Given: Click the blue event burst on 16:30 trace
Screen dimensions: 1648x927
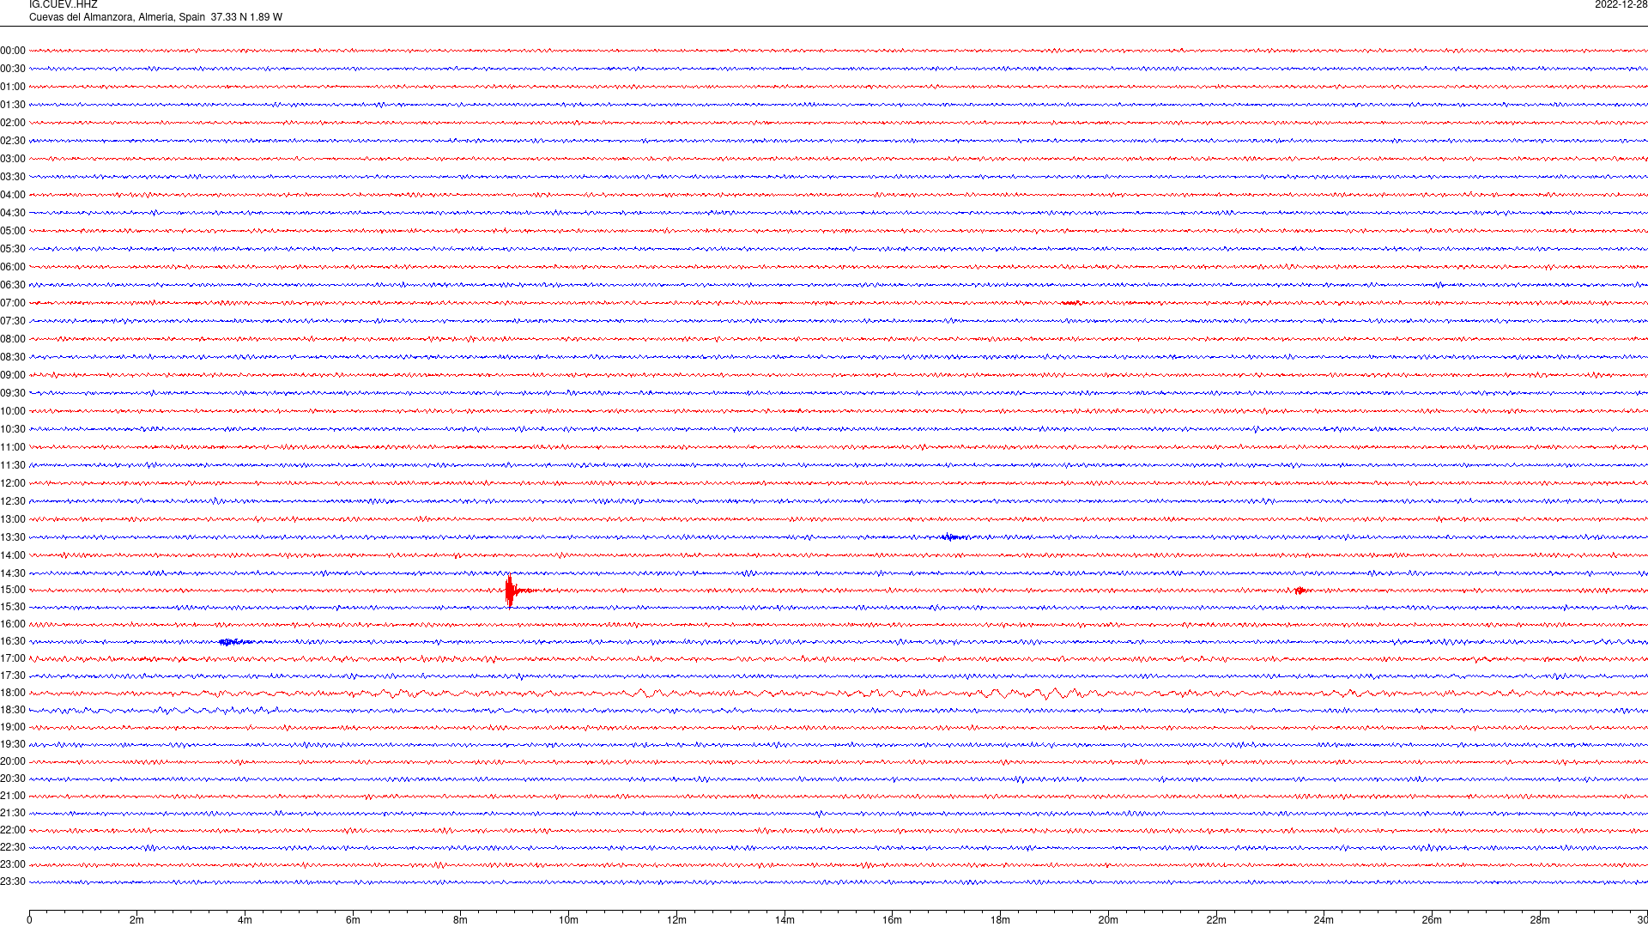Looking at the screenshot, I should (233, 641).
